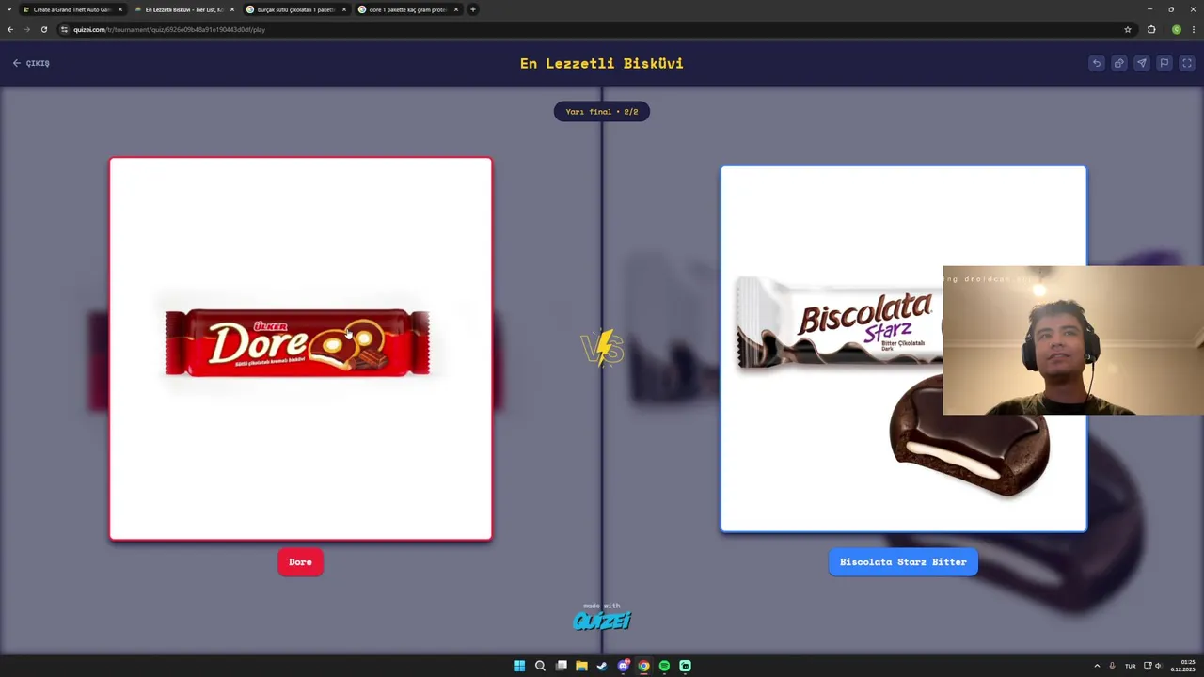Open Discord from the taskbar
This screenshot has width=1204, height=677.
point(623,666)
